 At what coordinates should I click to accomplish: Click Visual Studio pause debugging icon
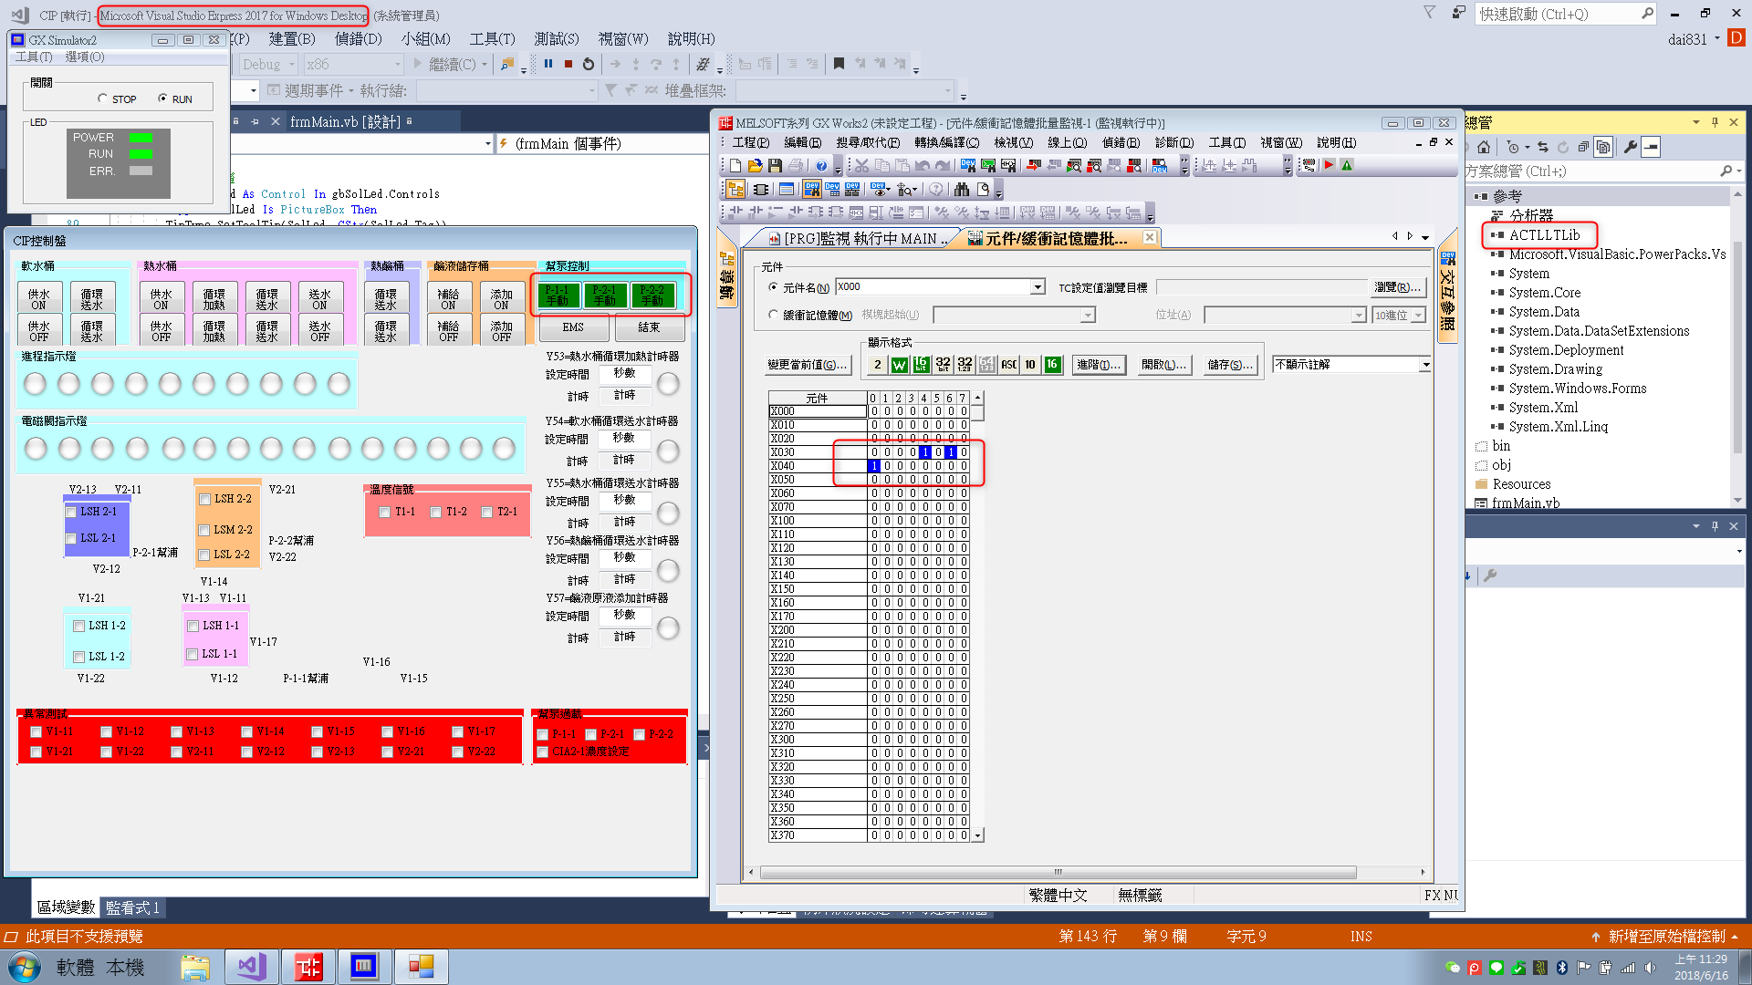tap(548, 64)
